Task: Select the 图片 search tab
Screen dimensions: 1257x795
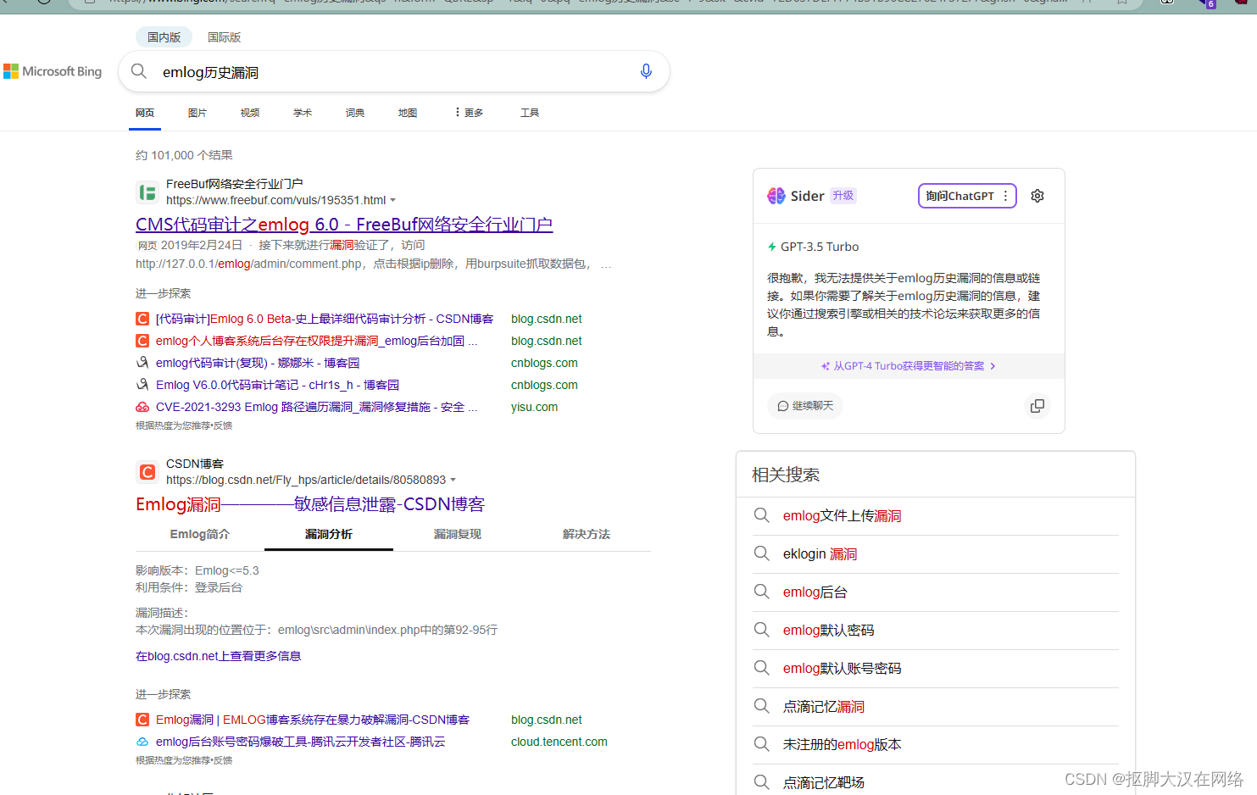Action: tap(197, 113)
